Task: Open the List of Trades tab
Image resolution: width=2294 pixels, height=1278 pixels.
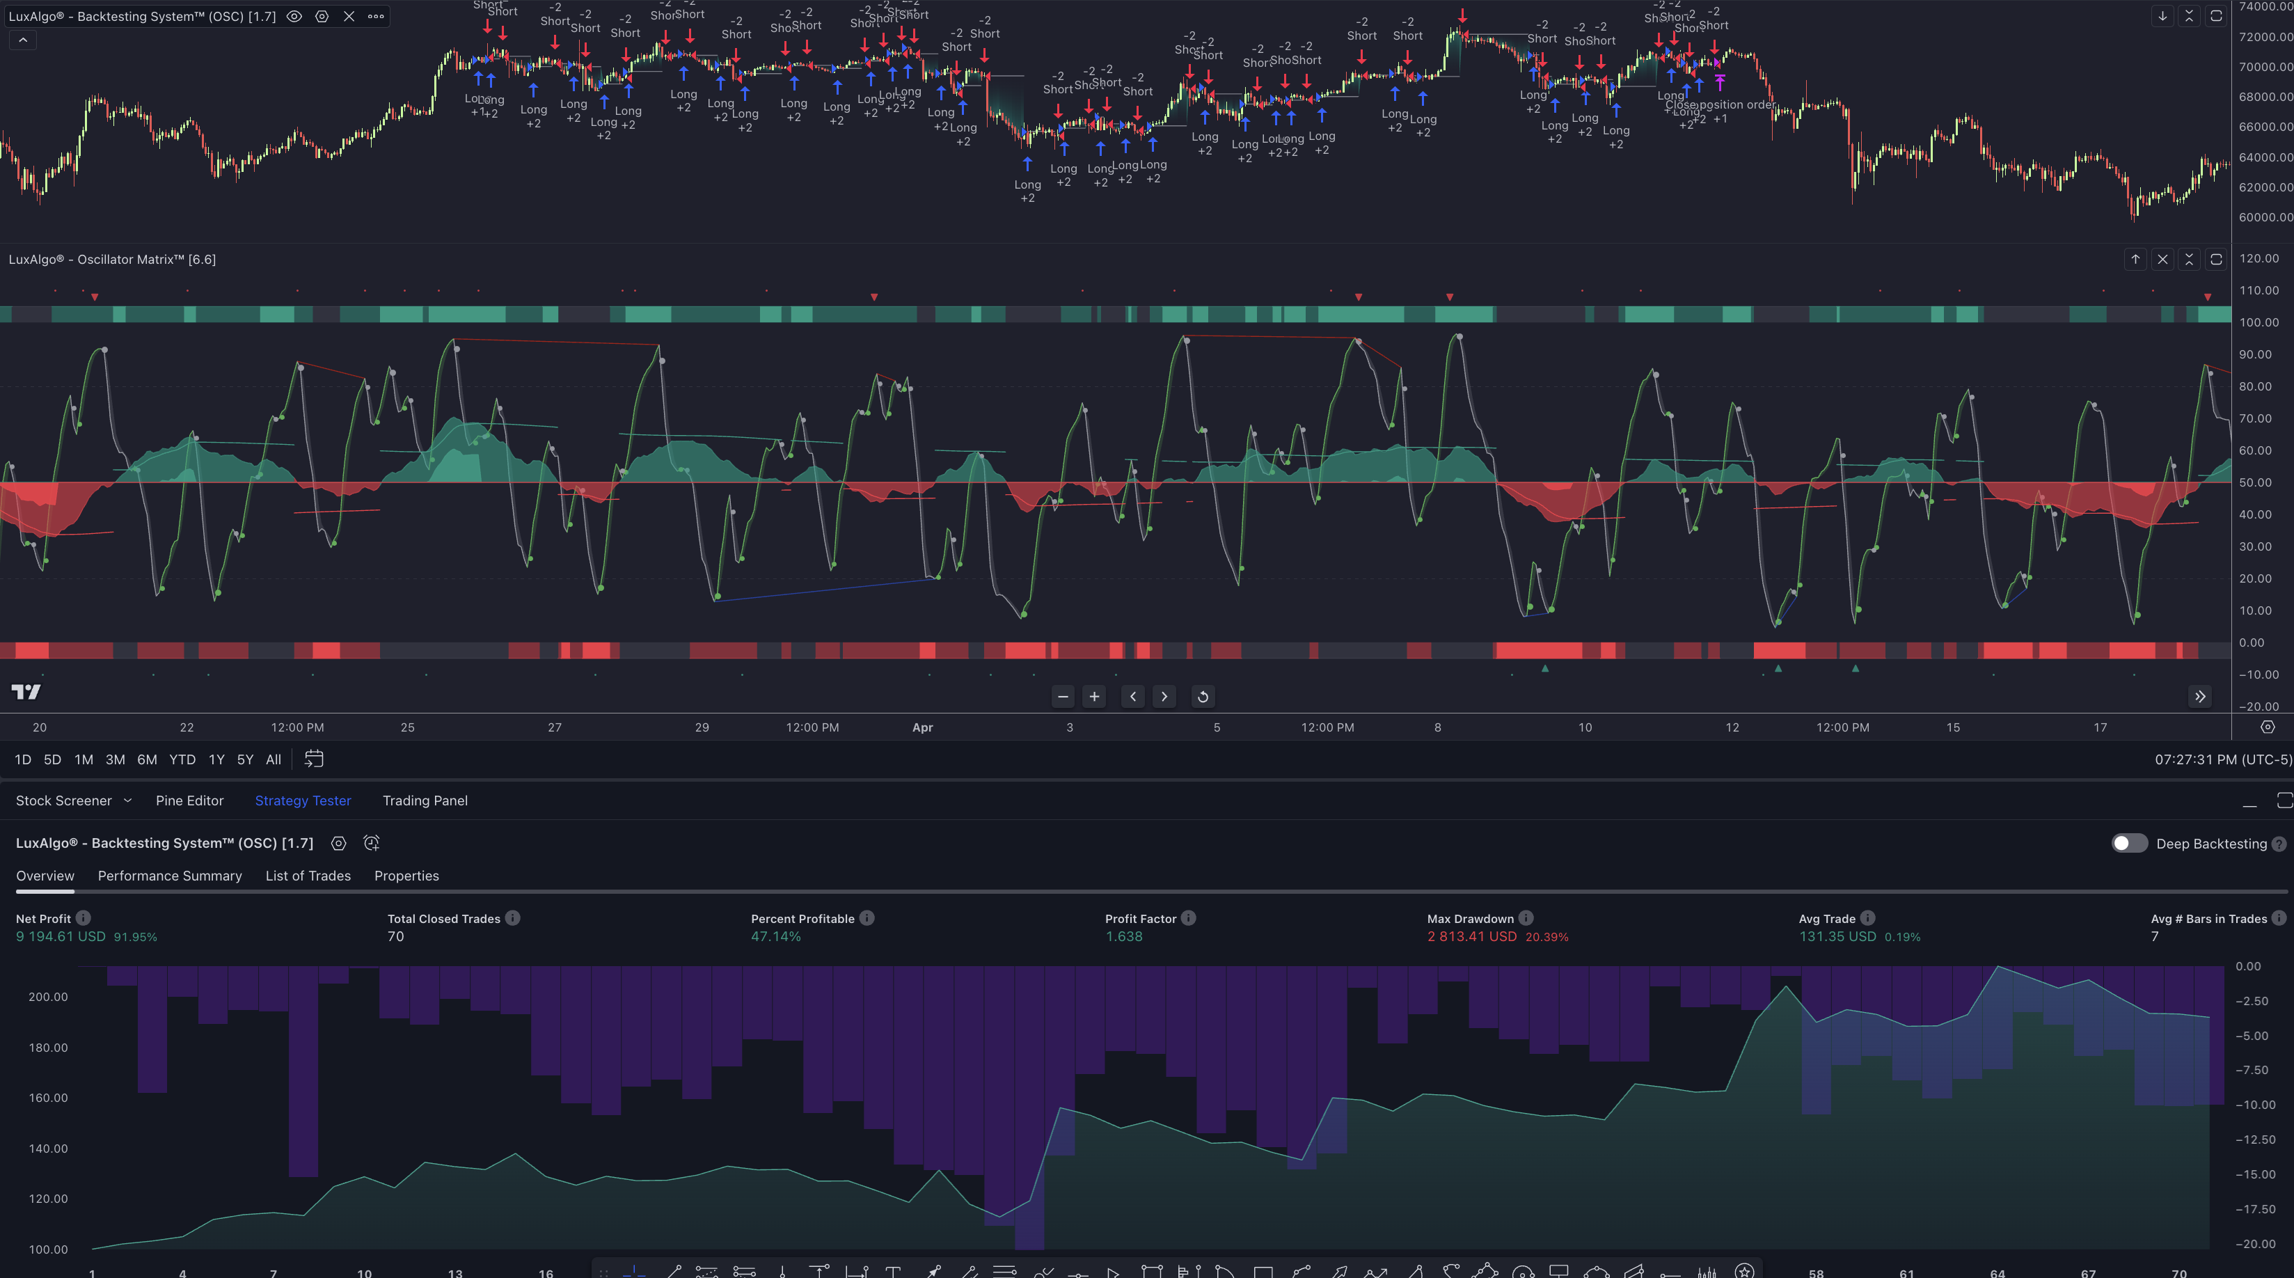Action: (308, 876)
